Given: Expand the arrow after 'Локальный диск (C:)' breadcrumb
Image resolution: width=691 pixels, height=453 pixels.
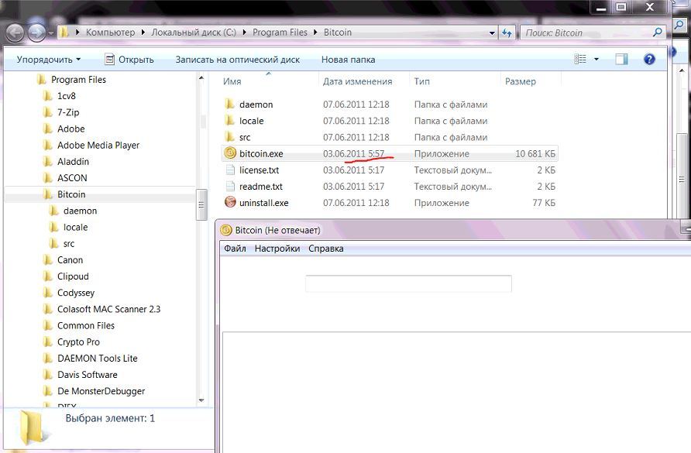Looking at the screenshot, I should [244, 33].
